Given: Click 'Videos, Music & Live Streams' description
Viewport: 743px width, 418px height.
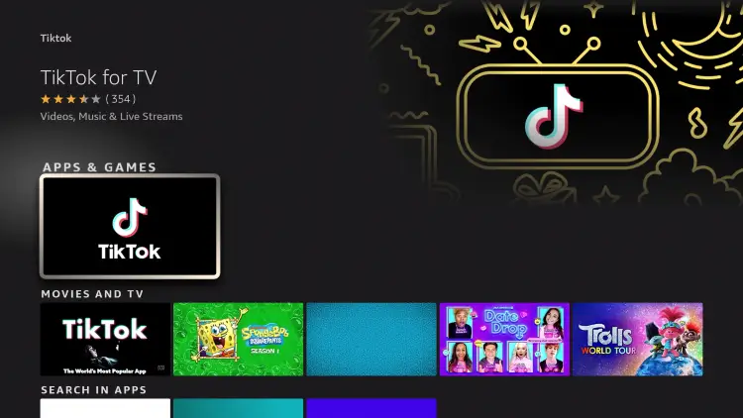Looking at the screenshot, I should tap(111, 117).
